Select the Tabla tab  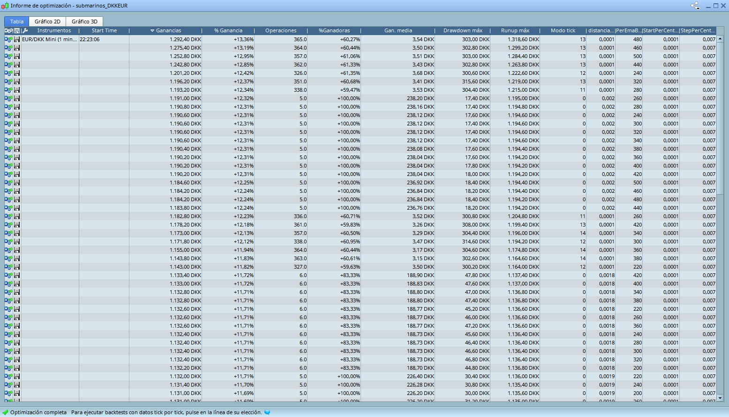pyautogui.click(x=17, y=22)
